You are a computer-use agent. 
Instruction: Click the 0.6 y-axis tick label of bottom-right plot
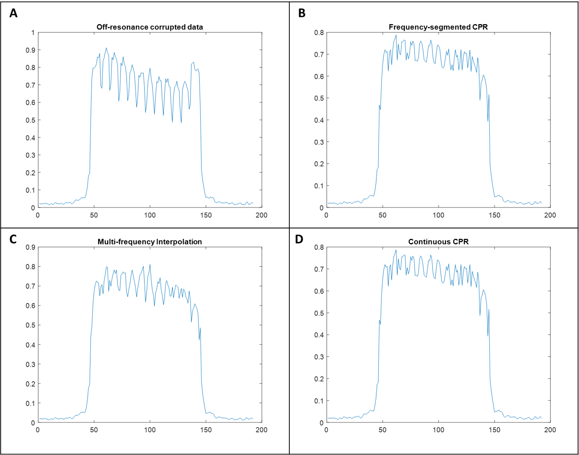[x=319, y=291]
